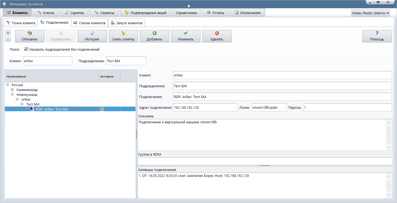Click the Изменить checkmark icon

pyautogui.click(x=185, y=33)
